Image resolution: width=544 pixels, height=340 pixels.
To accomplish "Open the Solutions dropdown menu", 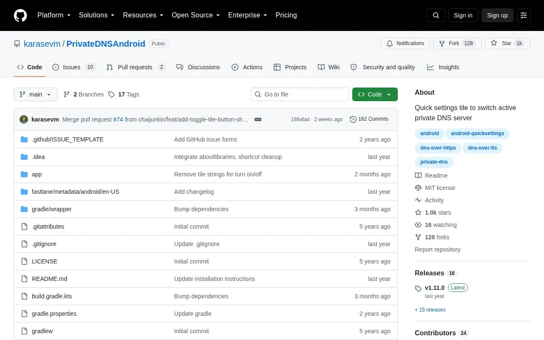I will [97, 15].
